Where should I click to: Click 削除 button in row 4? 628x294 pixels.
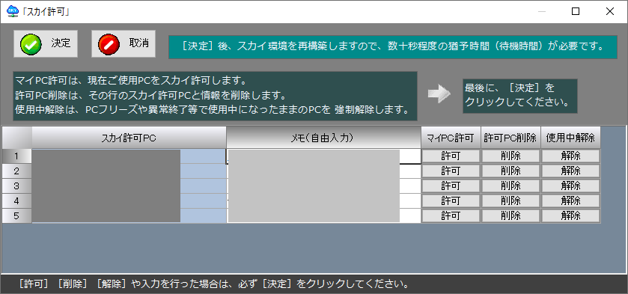click(510, 200)
